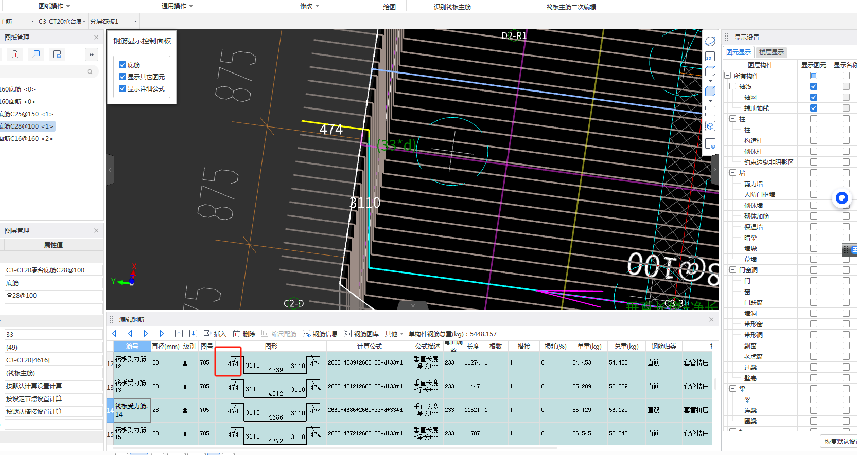Close the 编辑钢筋 panel

(x=711, y=319)
